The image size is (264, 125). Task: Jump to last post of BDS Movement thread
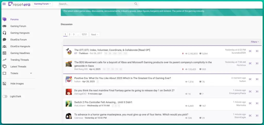(x=257, y=63)
